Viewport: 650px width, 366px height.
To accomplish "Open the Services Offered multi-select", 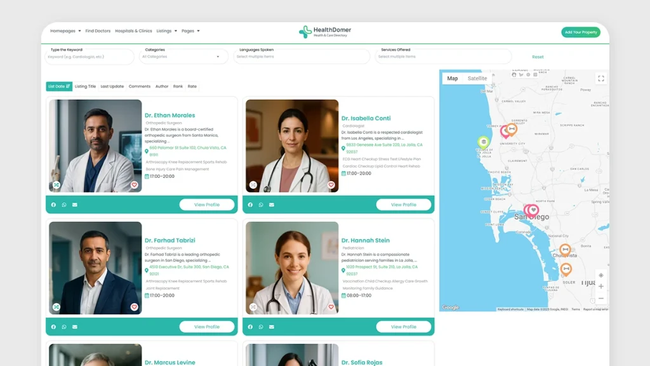I will point(442,57).
